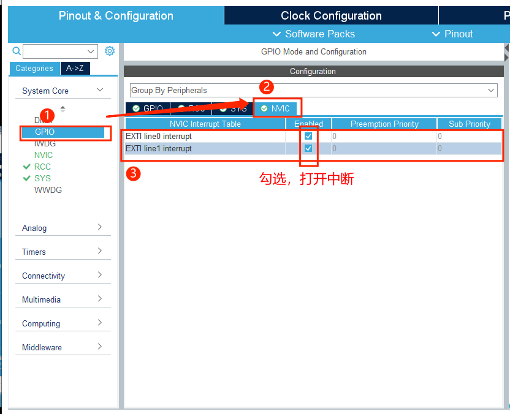Select the Categories tab
The width and height of the screenshot is (510, 414).
point(34,68)
